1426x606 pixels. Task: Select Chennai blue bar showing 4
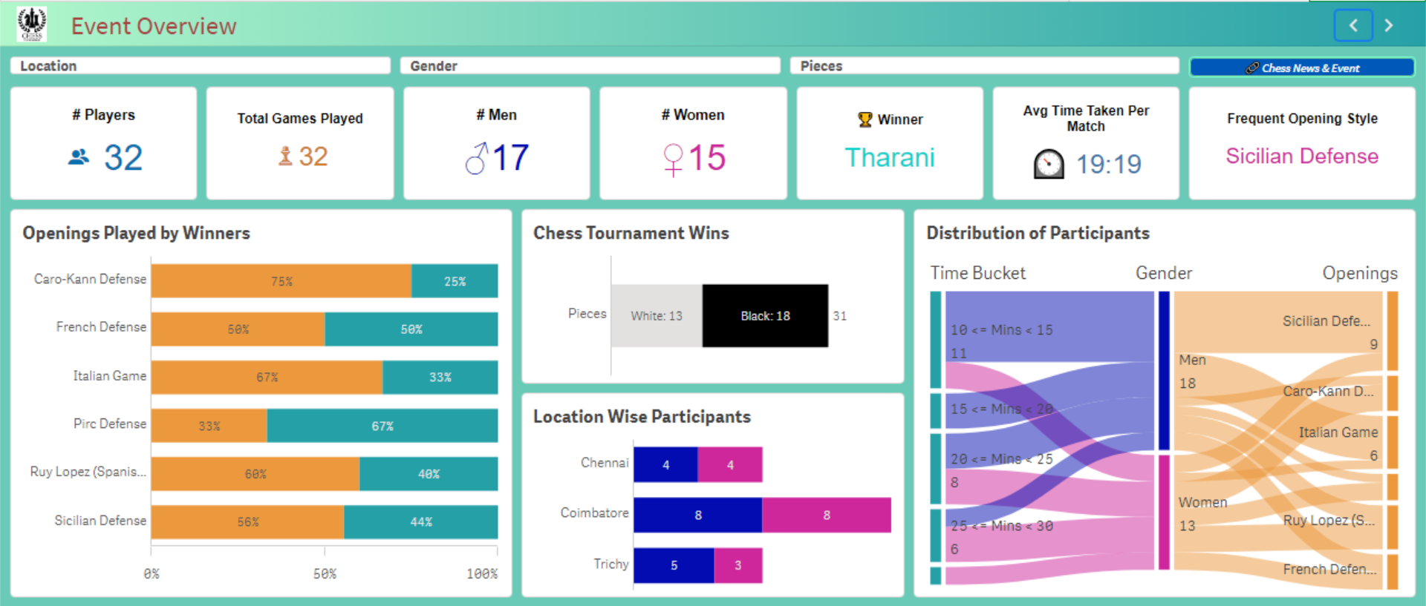(x=665, y=464)
